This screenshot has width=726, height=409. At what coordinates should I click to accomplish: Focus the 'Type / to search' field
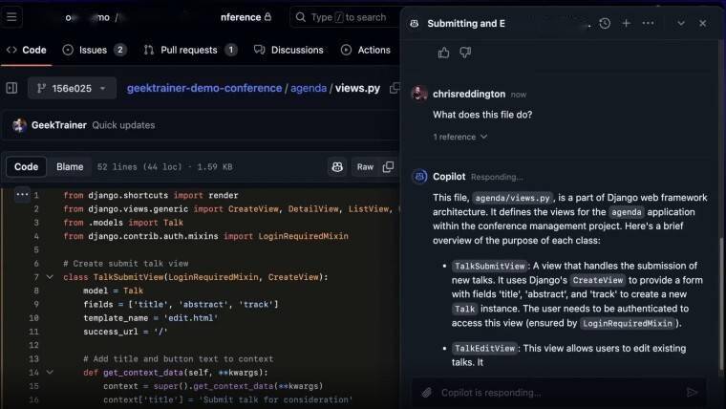tap(346, 17)
